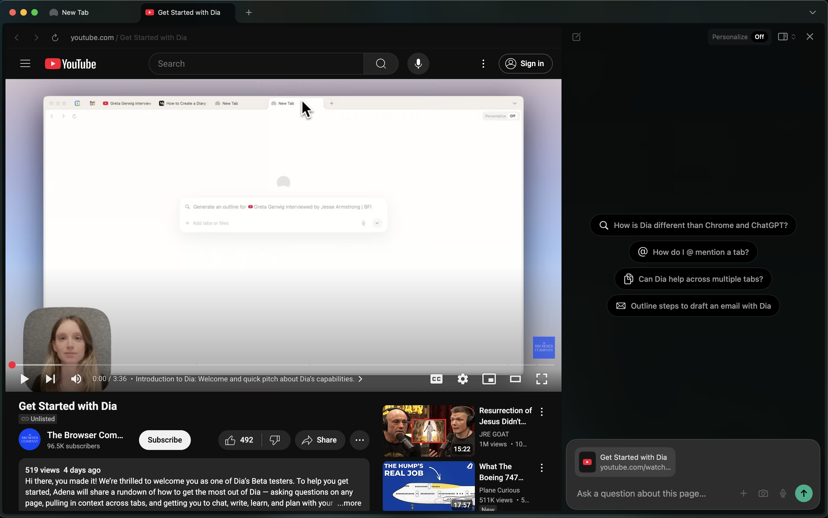Click the magnifier search button on YouTube
The height and width of the screenshot is (518, 828).
pyautogui.click(x=381, y=63)
